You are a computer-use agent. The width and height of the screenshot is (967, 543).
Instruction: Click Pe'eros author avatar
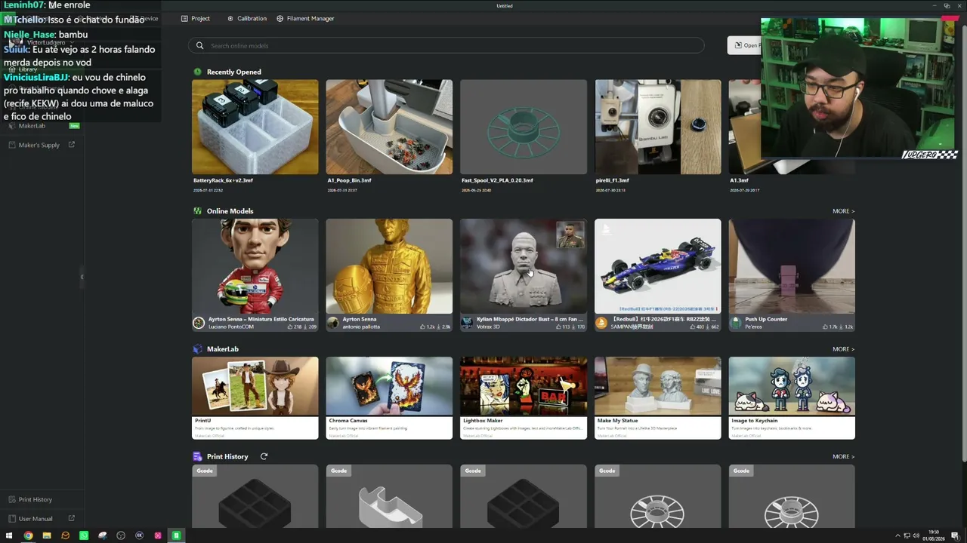coord(736,323)
